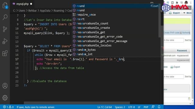Click the Access the data from table comment

[x=62, y=68]
